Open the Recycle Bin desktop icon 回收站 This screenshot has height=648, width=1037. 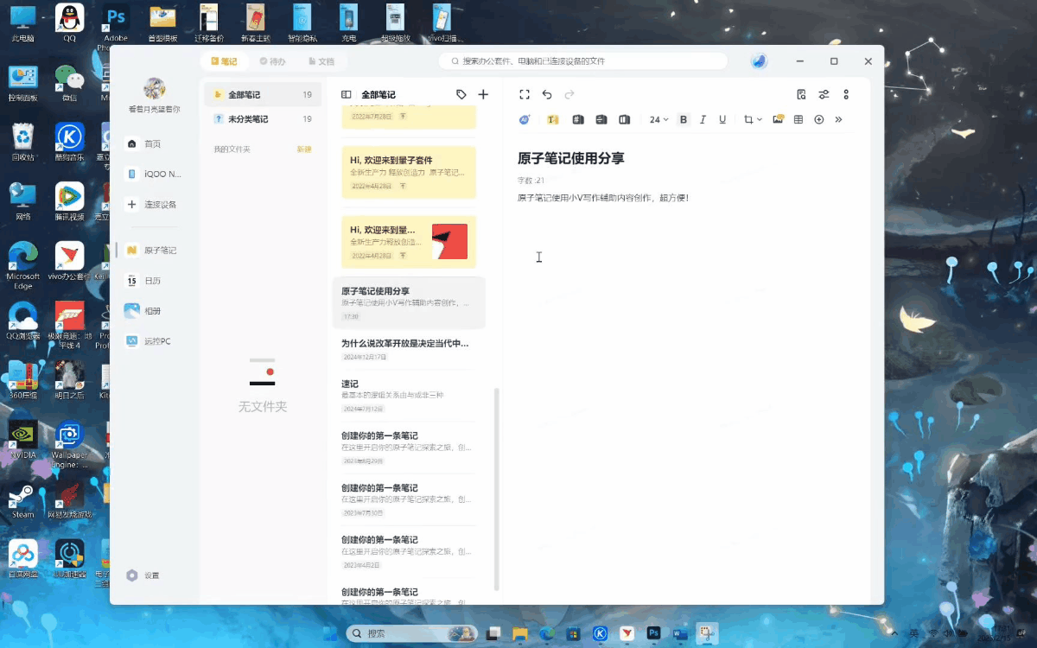point(23,142)
